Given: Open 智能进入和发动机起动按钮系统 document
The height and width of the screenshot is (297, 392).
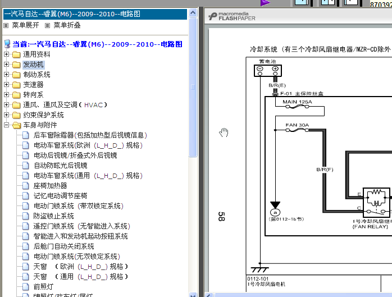Looking at the screenshot, I should 80,236.
